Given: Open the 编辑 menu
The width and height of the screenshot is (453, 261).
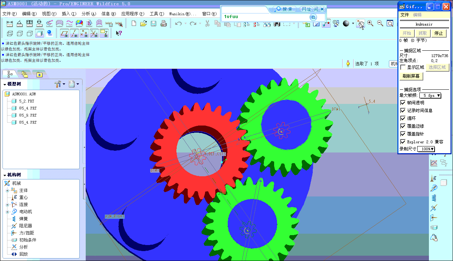Looking at the screenshot, I should [x=29, y=14].
